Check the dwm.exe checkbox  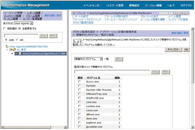click(79, 118)
